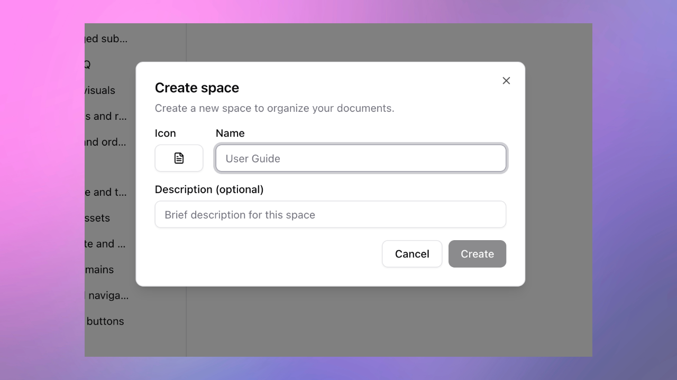Open the 'visuals' sidebar page
This screenshot has height=380, width=677.
pyautogui.click(x=100, y=90)
